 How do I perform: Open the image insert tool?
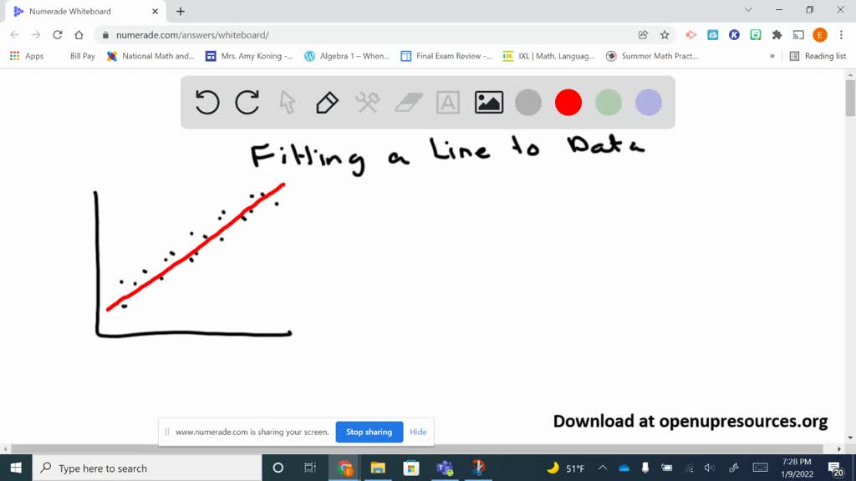[x=488, y=102]
